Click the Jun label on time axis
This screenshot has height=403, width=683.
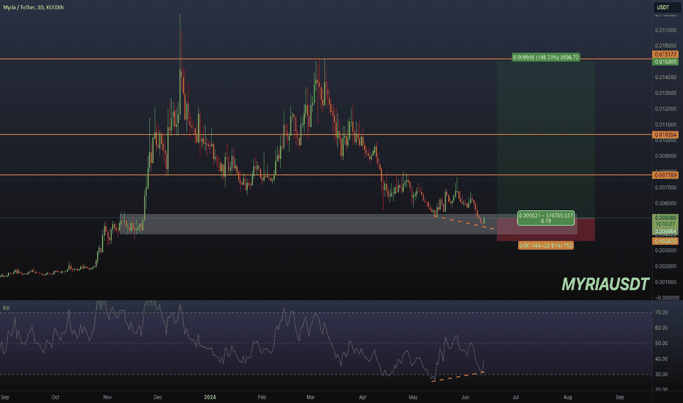point(465,397)
